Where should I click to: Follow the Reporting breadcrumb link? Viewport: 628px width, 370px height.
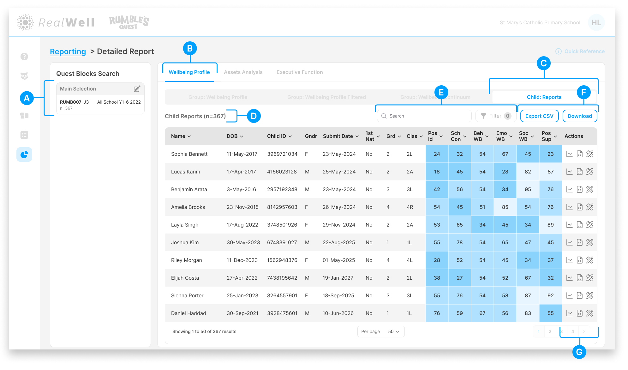[x=68, y=52]
